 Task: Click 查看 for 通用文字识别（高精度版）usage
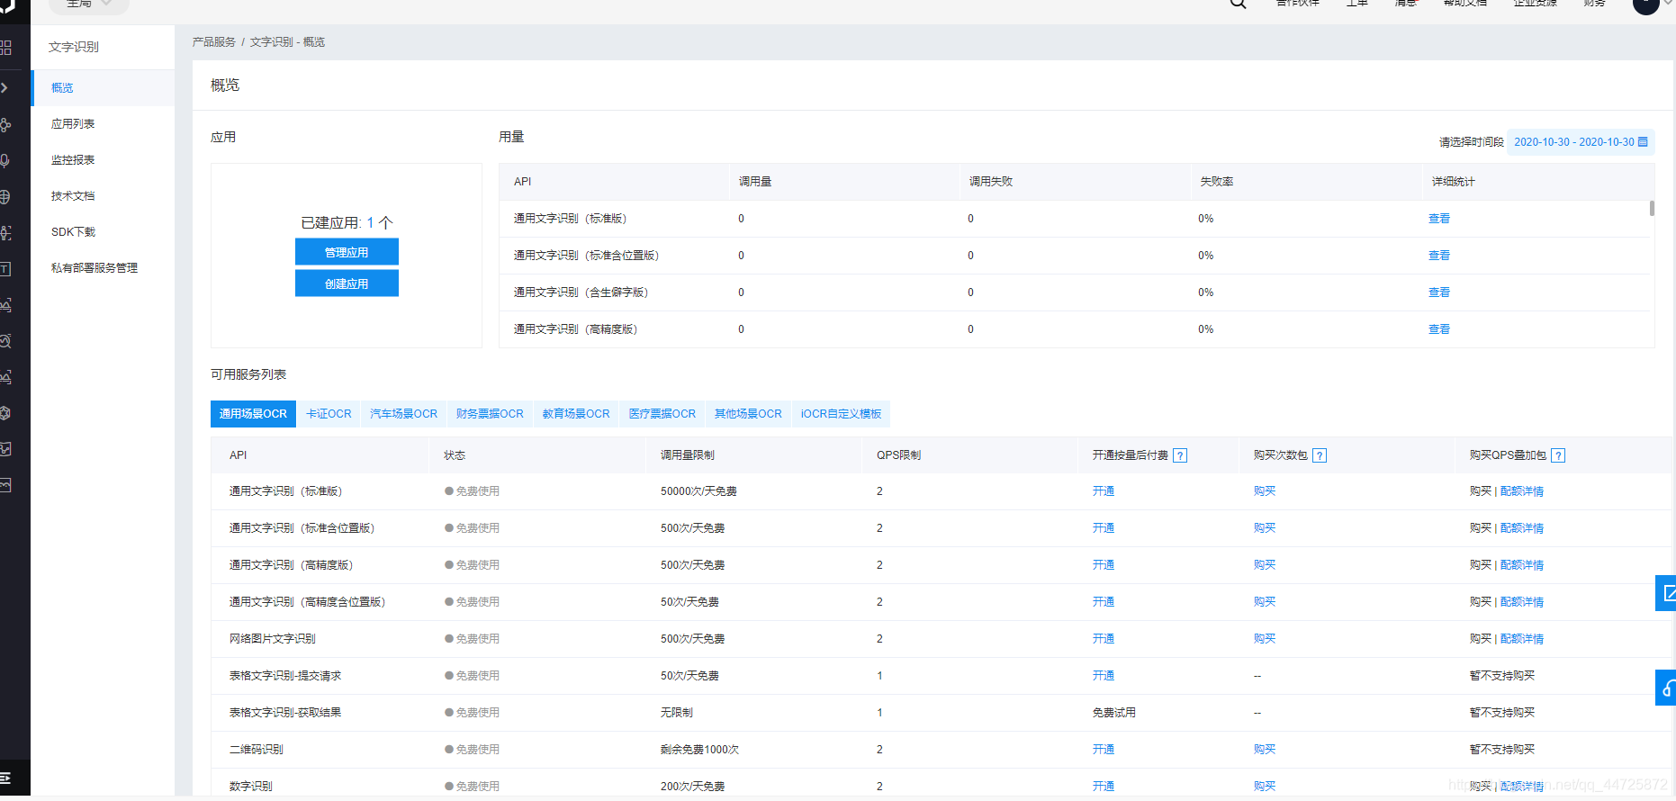click(x=1439, y=329)
